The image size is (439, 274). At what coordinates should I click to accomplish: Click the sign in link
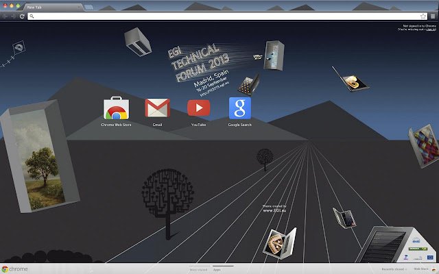point(431,29)
